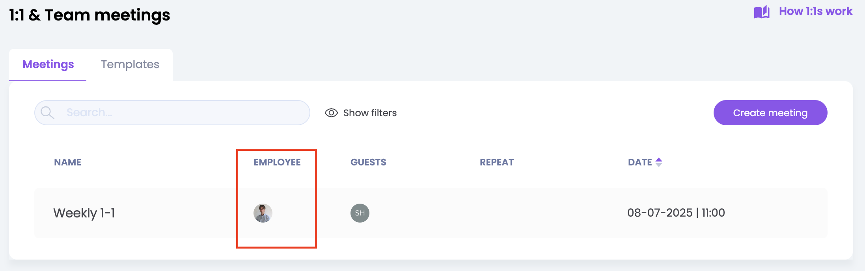Click the 1:1 & Team meetings heading
Viewport: 865px width, 271px height.
pyautogui.click(x=89, y=15)
